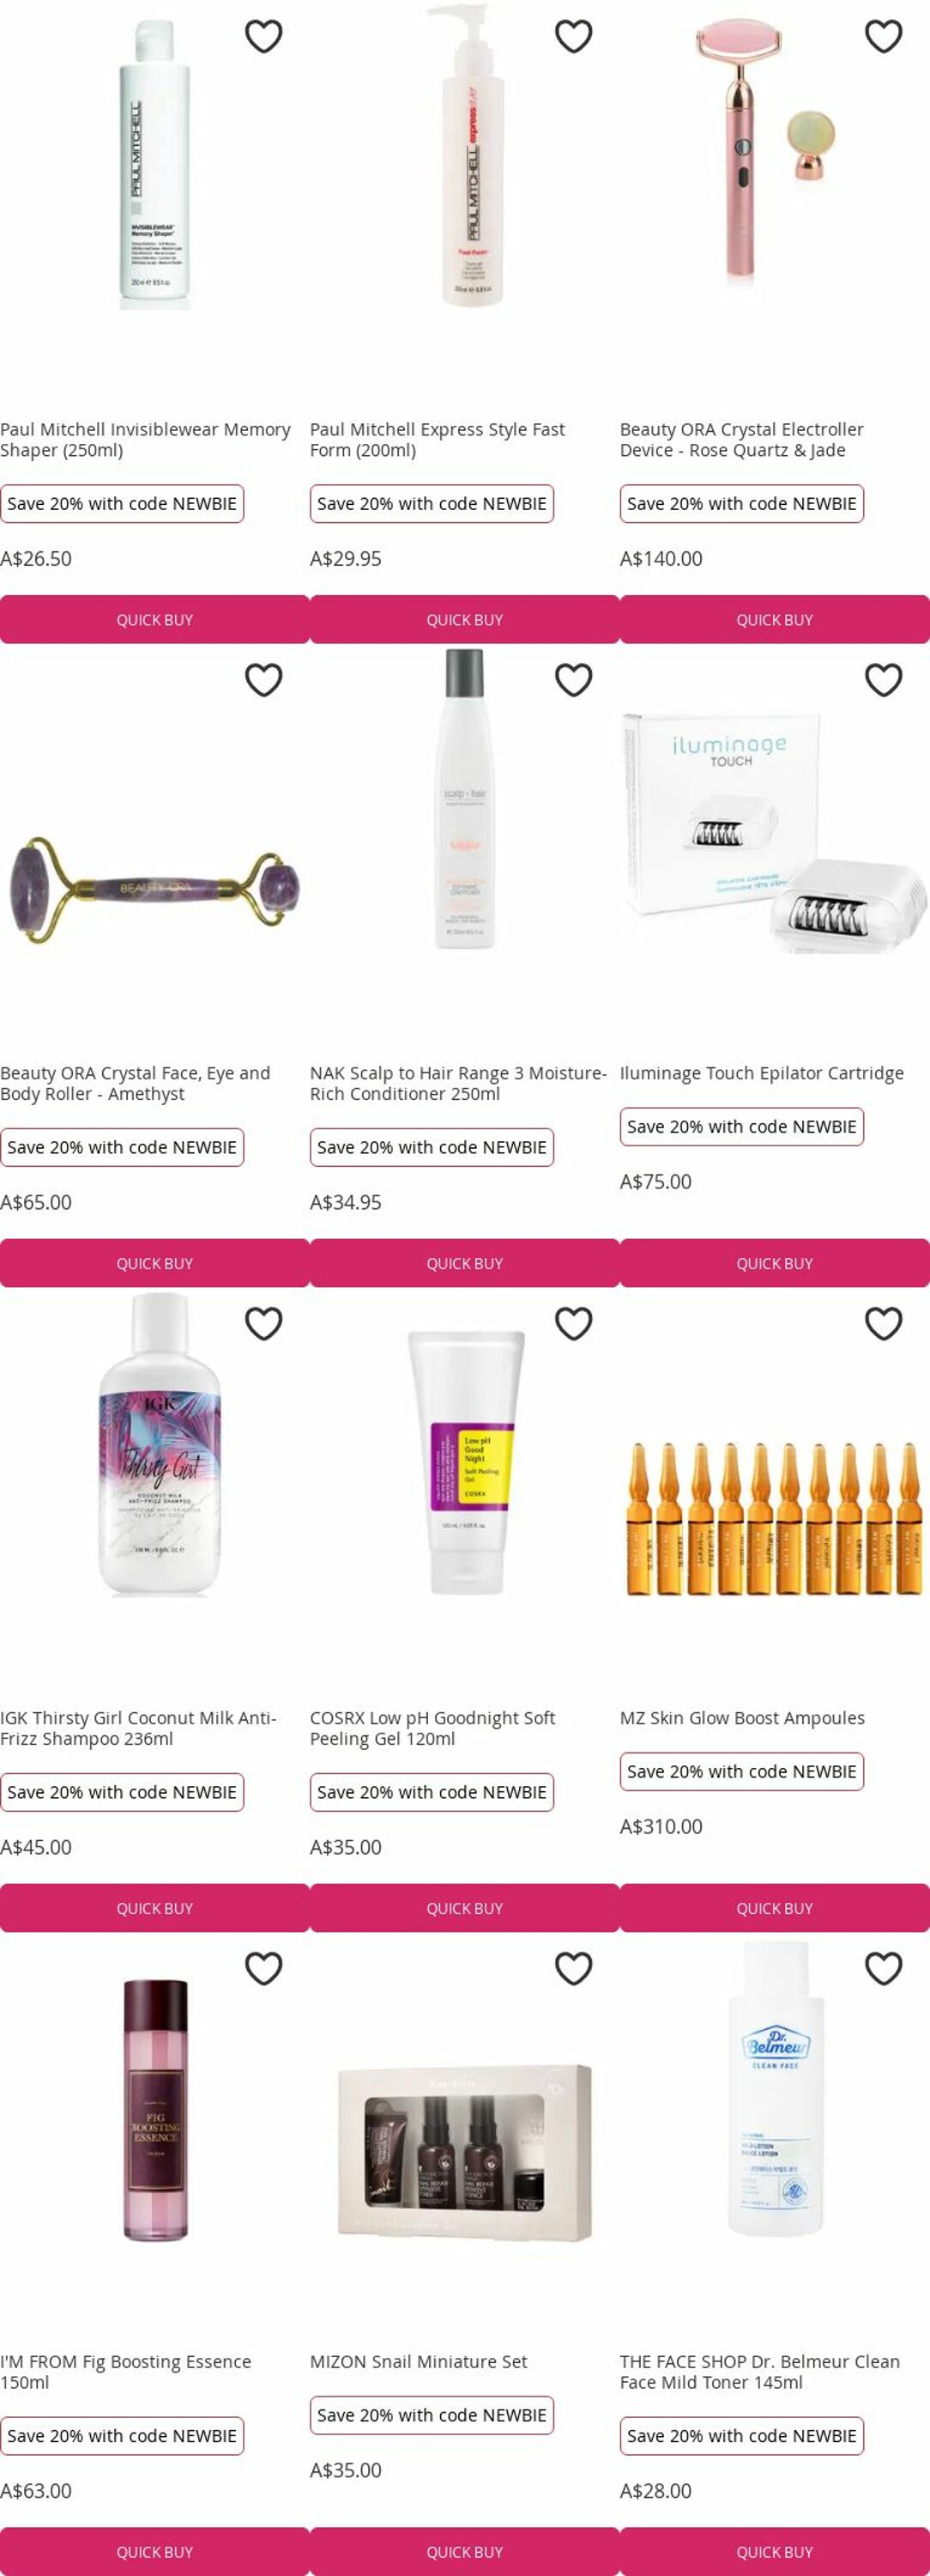The width and height of the screenshot is (930, 2576).
Task: Toggle wishlist heart for MIZON Snail Miniature Set
Action: (573, 1968)
